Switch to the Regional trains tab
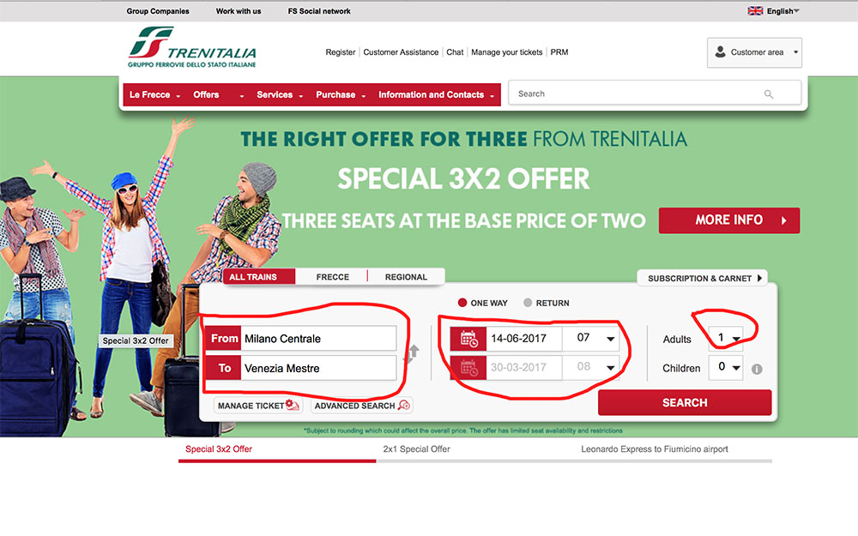Viewport: 858px width, 536px height. 406,277
